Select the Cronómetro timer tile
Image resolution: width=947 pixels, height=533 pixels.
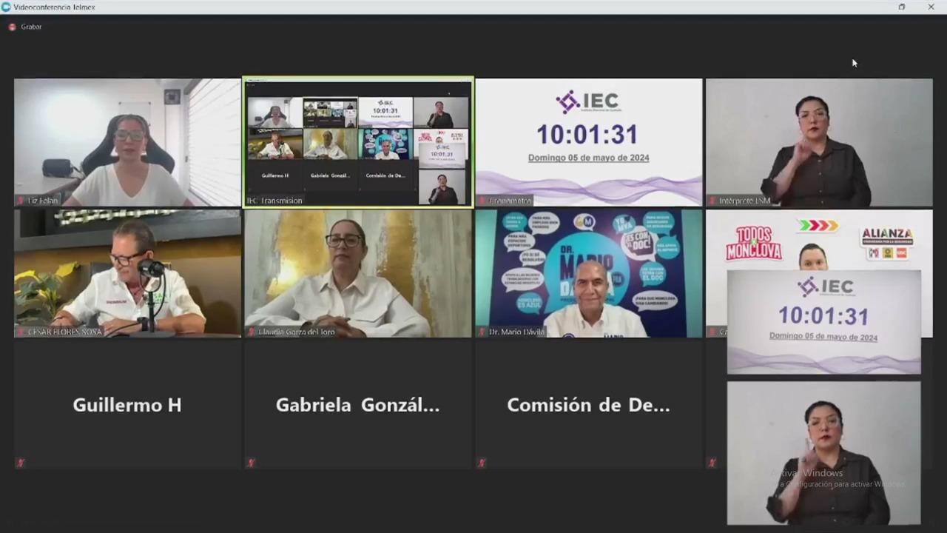588,141
